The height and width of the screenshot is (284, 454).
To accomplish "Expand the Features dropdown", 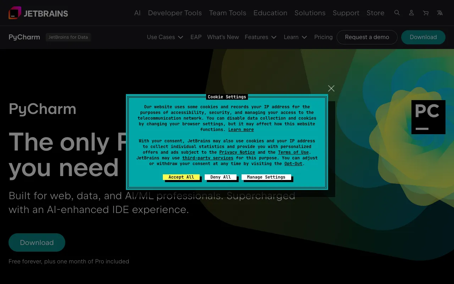I will (x=260, y=37).
